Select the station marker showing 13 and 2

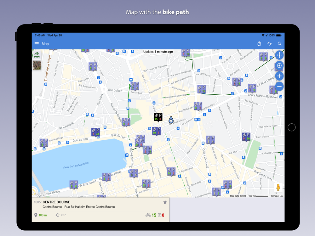coord(146,184)
